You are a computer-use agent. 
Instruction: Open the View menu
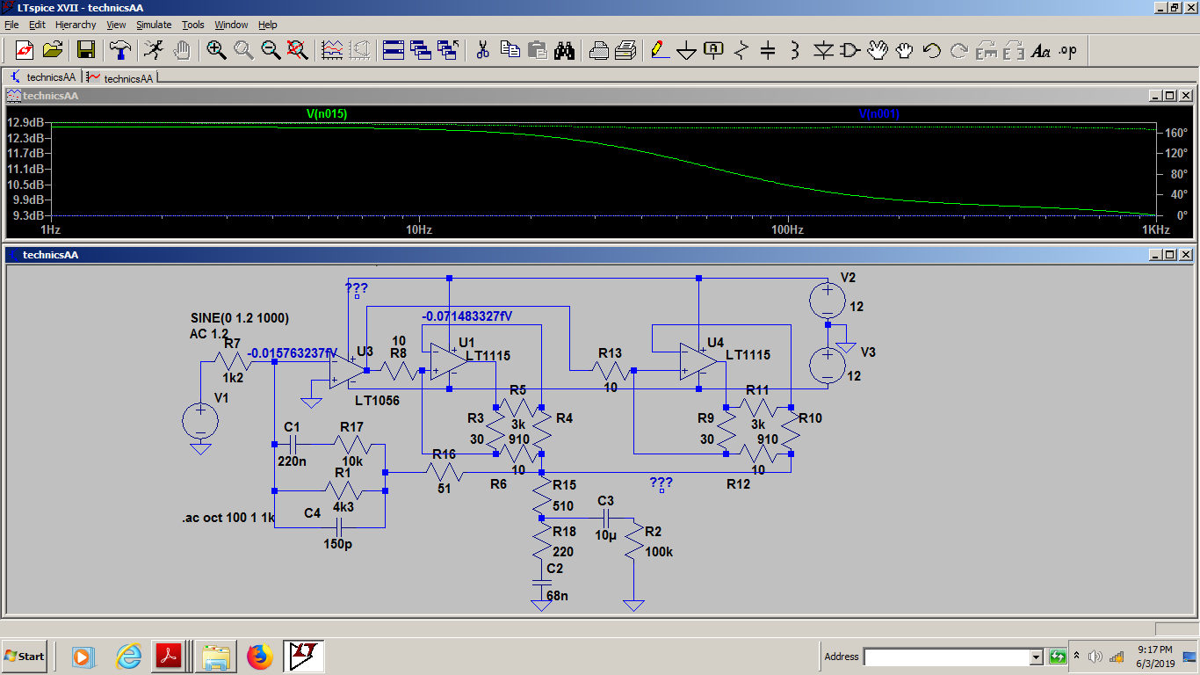tap(117, 25)
